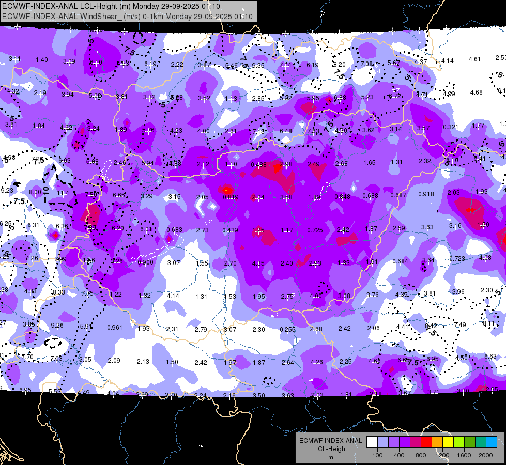Pick the yellow swatch in the legend
This screenshot has height=465, width=506.
click(448, 442)
